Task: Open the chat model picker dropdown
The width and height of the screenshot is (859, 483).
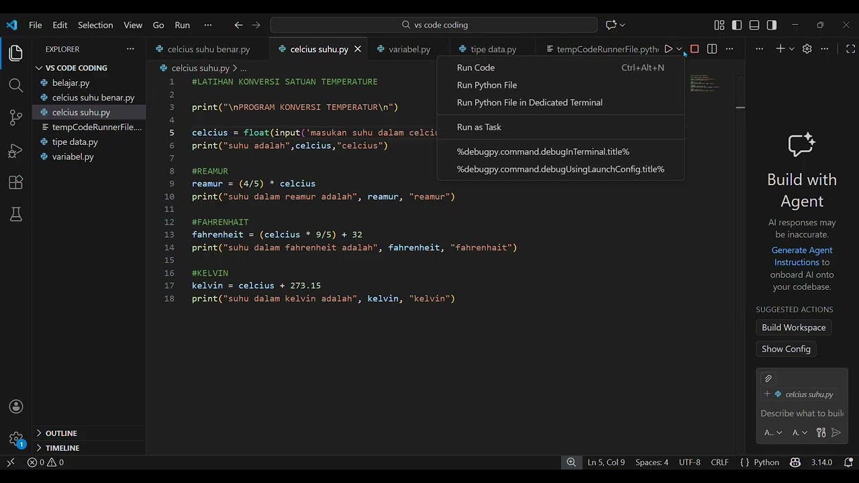Action: [800, 433]
